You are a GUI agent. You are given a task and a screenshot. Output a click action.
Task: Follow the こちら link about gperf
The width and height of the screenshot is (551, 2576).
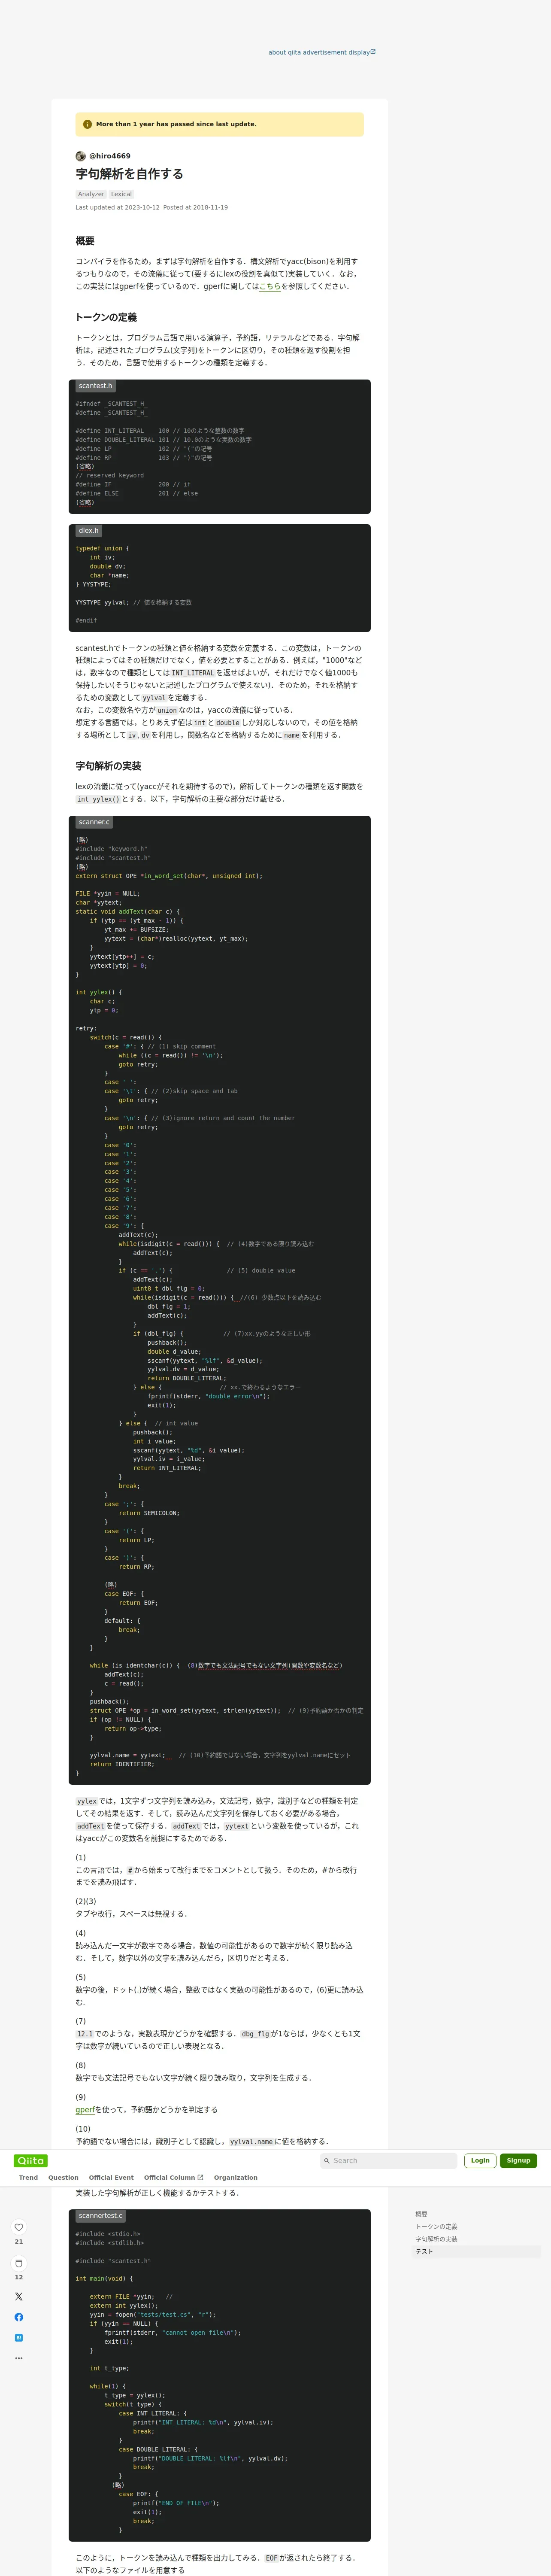(x=270, y=286)
